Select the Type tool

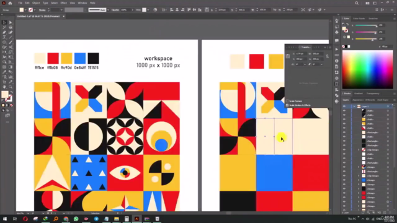pos(4,37)
